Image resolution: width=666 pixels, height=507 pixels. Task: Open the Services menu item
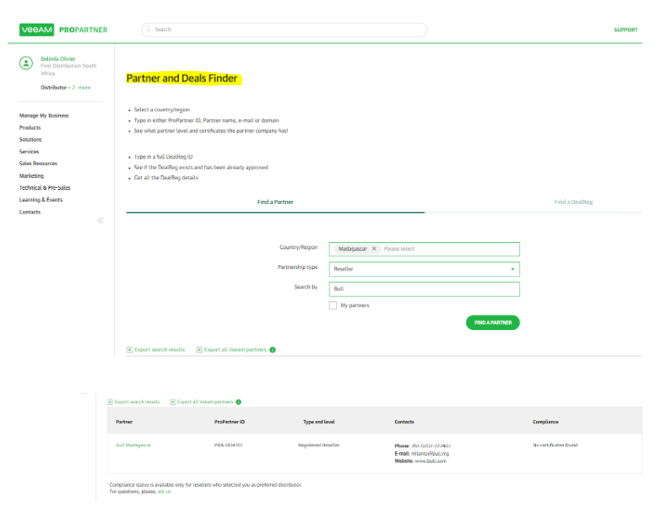click(x=29, y=152)
